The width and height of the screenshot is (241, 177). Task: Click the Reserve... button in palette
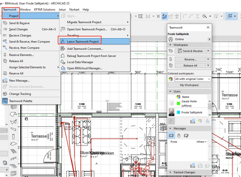coord(190,59)
